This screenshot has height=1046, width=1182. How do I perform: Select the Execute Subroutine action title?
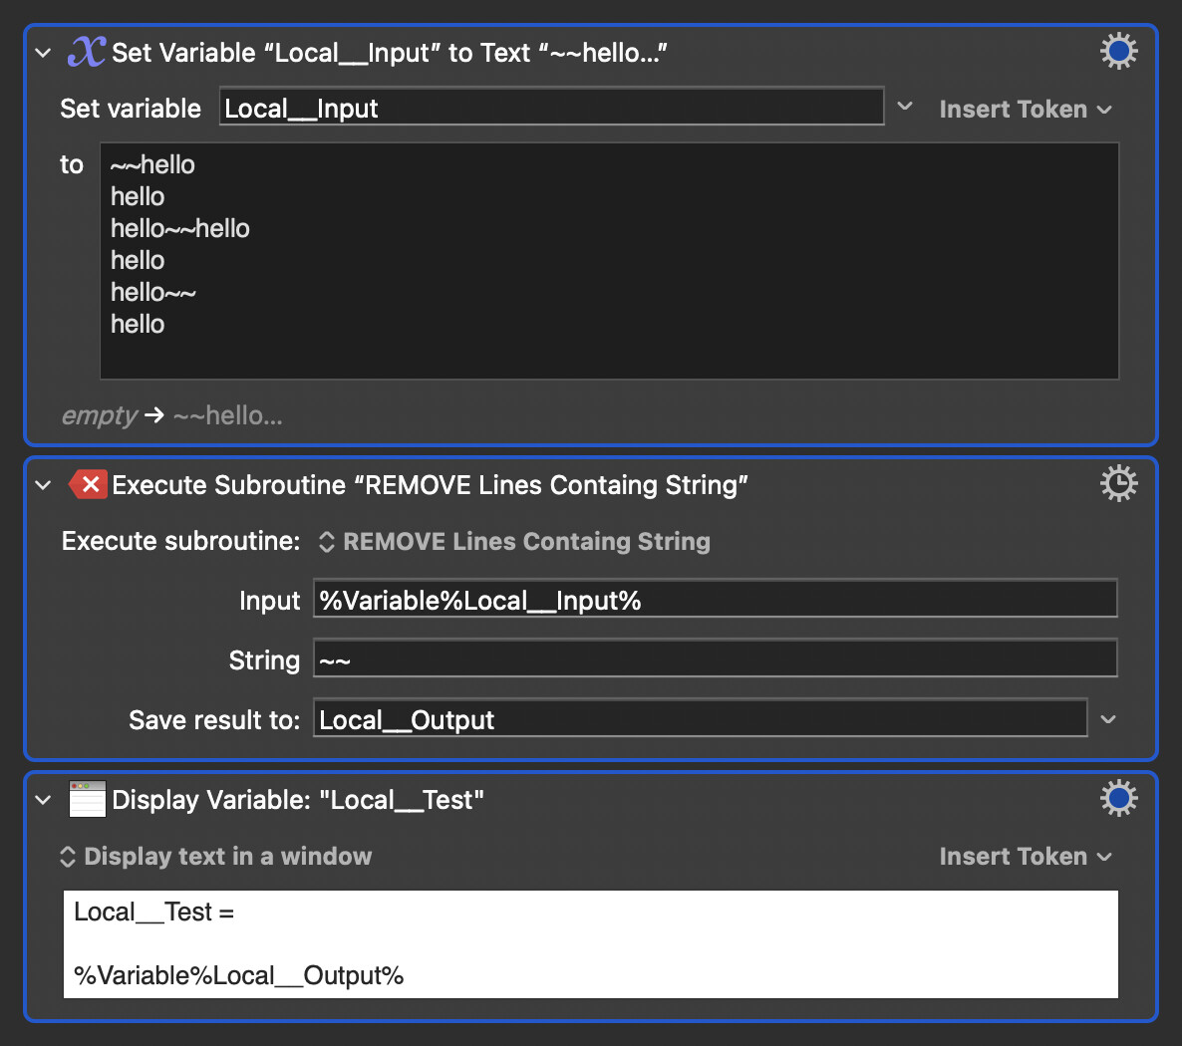(430, 485)
